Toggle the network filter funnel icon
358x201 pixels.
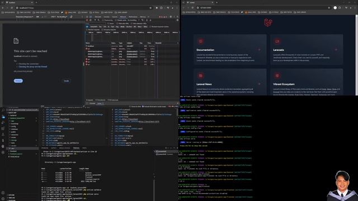click(x=95, y=20)
